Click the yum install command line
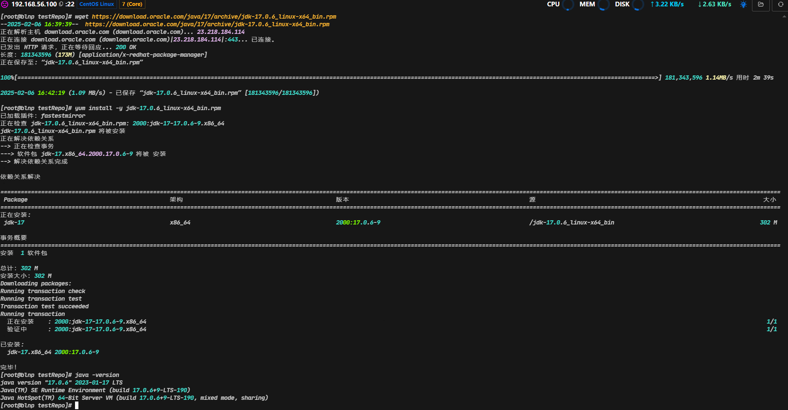Image resolution: width=788 pixels, height=410 pixels. 111,108
